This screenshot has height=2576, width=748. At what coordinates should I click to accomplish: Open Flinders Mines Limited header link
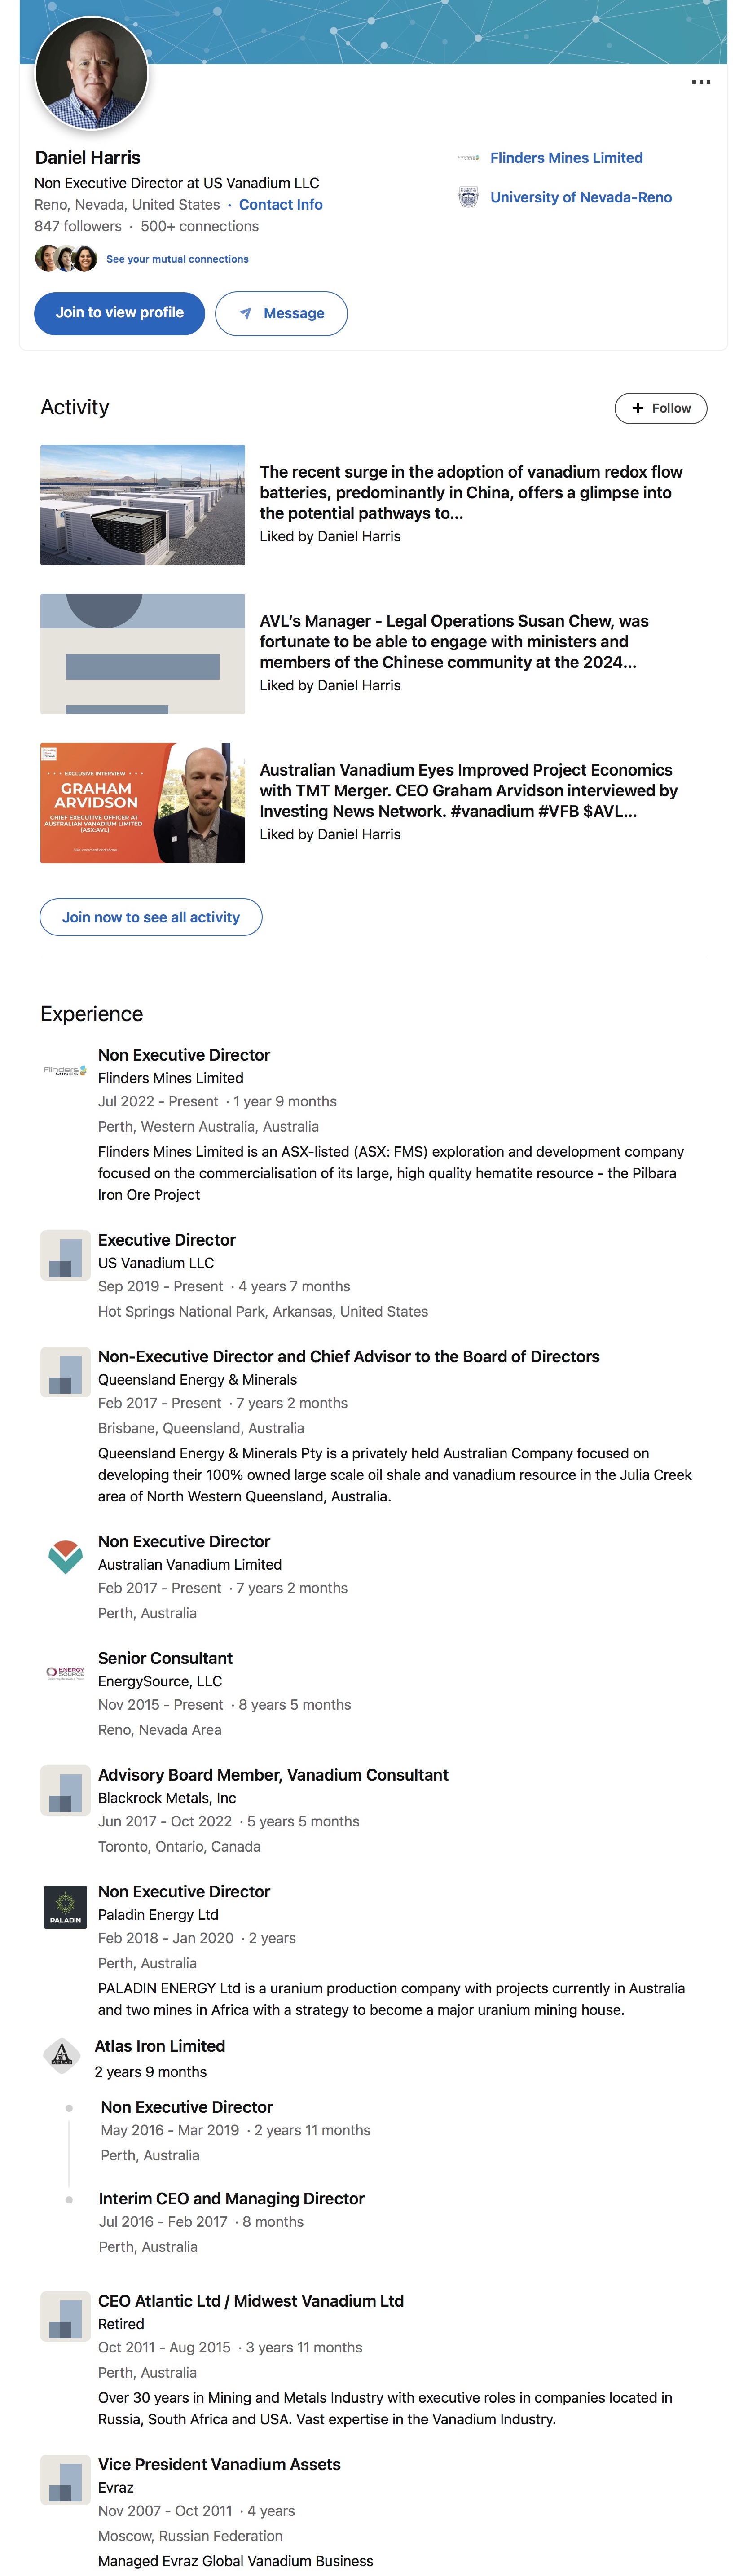[x=566, y=158]
